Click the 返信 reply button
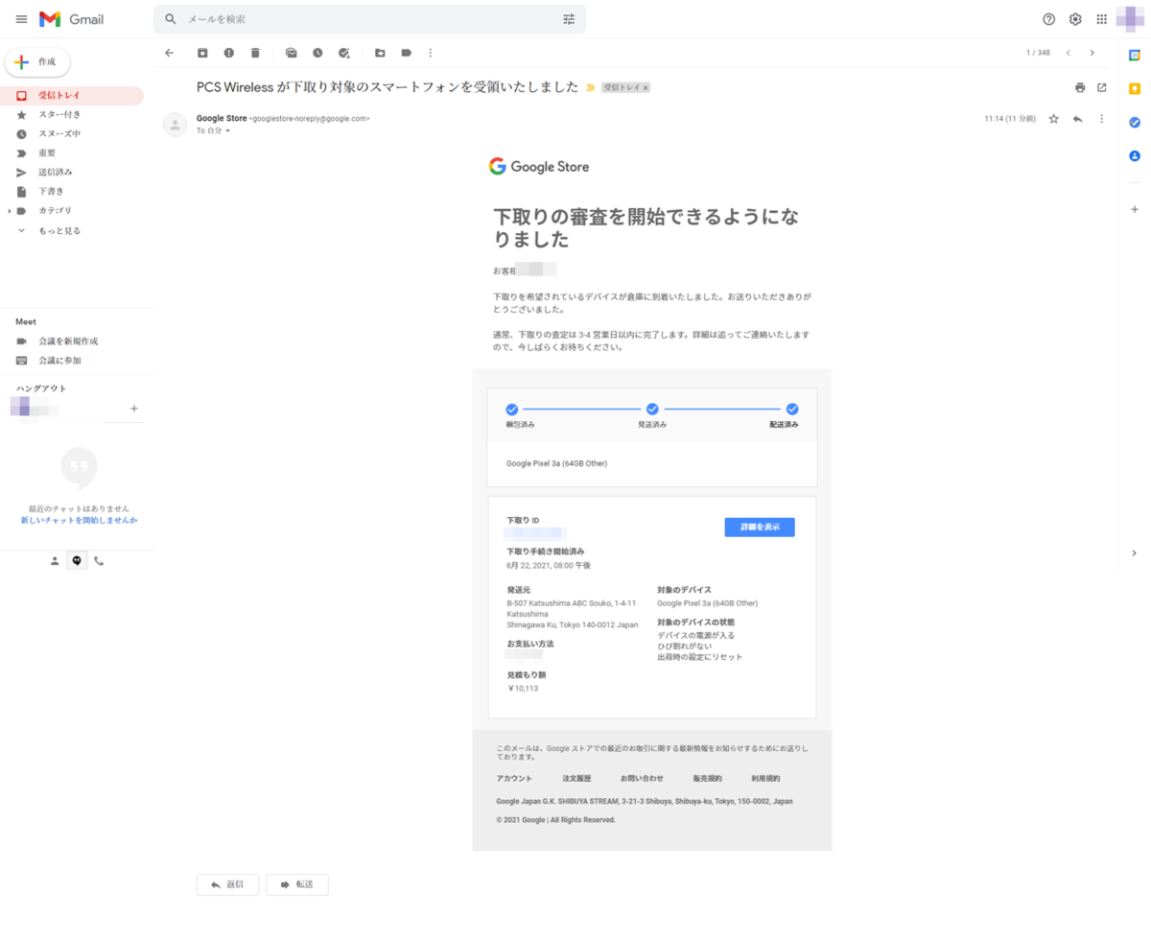The height and width of the screenshot is (940, 1151). [x=227, y=884]
